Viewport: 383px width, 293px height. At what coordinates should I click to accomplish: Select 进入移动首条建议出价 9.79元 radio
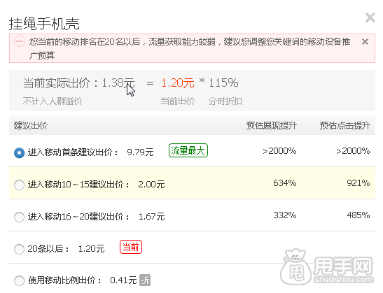pos(20,153)
